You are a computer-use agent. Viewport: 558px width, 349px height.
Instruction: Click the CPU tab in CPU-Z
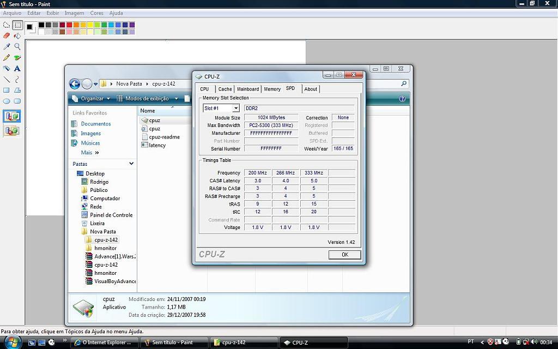pyautogui.click(x=205, y=89)
